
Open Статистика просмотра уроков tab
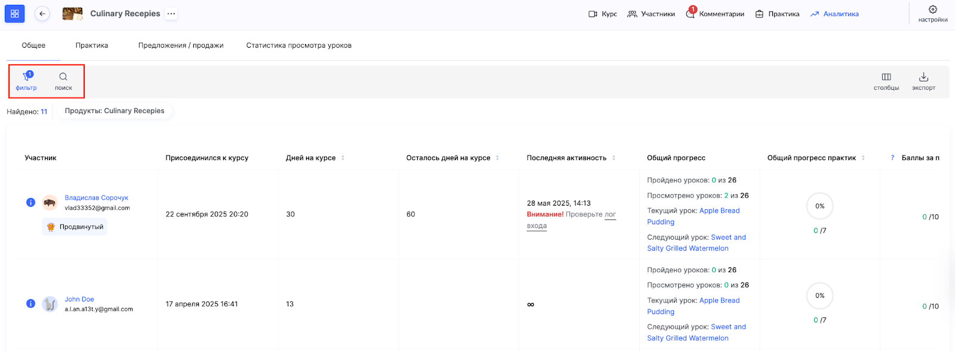tap(298, 45)
